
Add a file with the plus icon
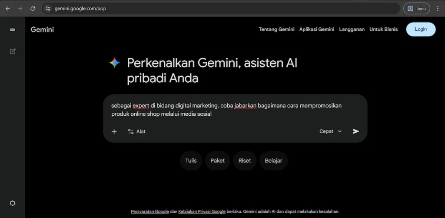114,131
